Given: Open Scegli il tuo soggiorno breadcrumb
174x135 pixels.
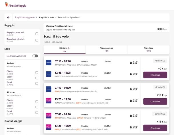Looking at the screenshot, I should pos(25,17).
